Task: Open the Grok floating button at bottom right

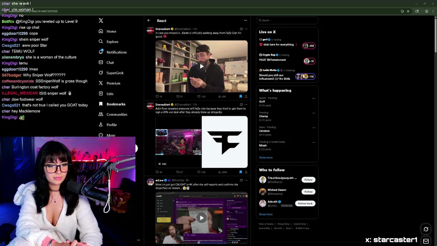Action: pyautogui.click(x=426, y=229)
